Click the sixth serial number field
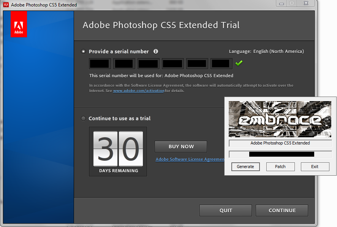337x227 pixels. (221, 63)
